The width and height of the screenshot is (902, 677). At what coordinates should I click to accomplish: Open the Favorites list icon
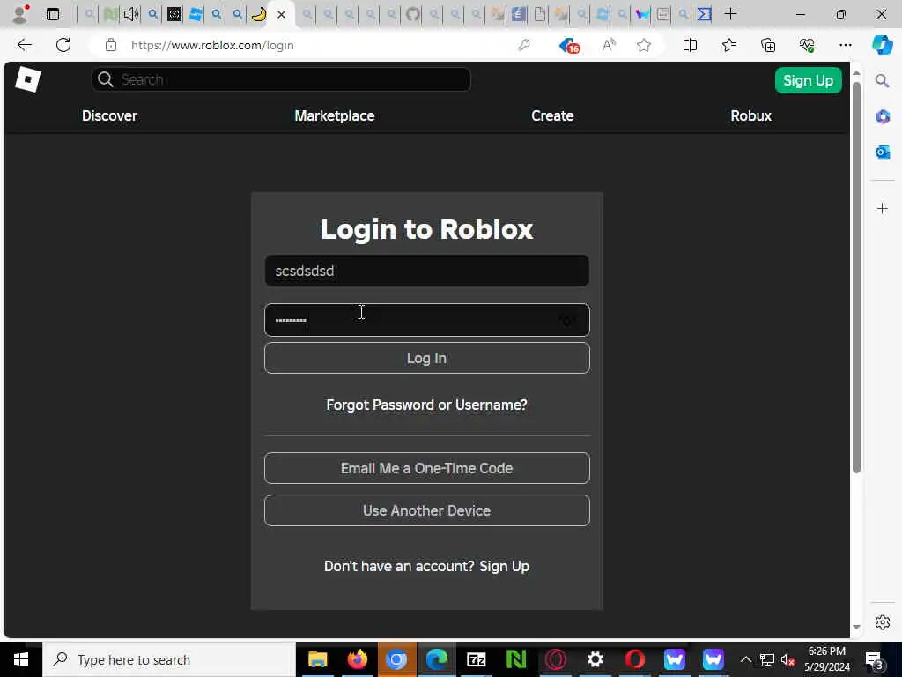point(728,45)
